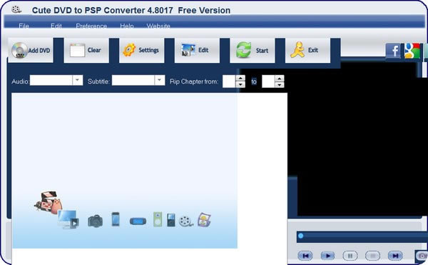Image resolution: width=428 pixels, height=265 pixels.
Task: Focus the Rip Chapter 'to' field
Action: pos(268,81)
